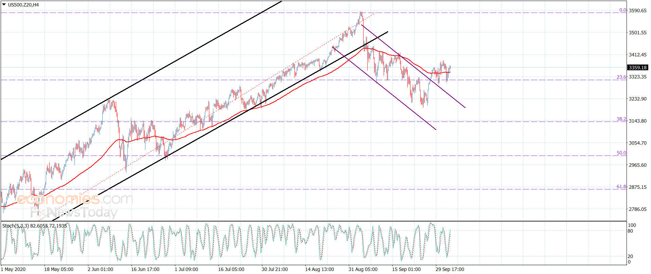Screen dimensions: 651x274
Task: Select the current price label 3359.18
Action: pos(638,68)
